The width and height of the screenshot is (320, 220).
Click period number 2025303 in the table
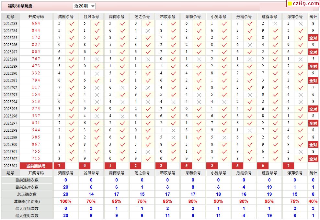click(x=10, y=166)
